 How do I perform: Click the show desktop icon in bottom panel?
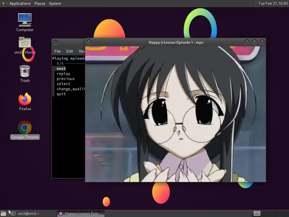tap(3, 214)
